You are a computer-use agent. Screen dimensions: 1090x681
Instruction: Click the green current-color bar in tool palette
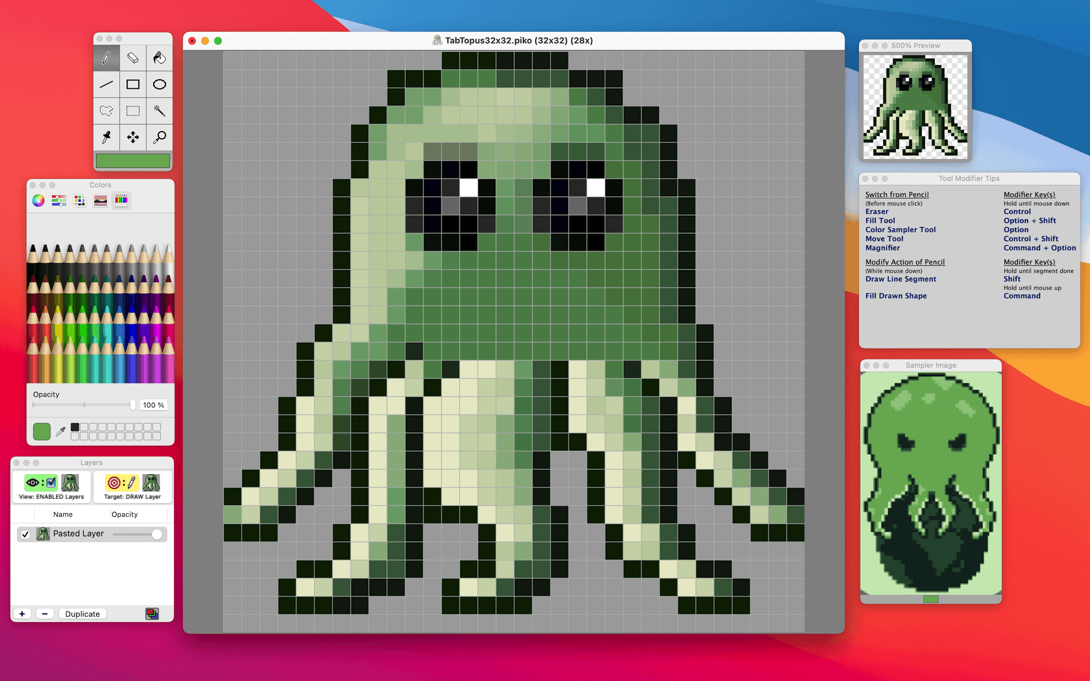tap(133, 160)
